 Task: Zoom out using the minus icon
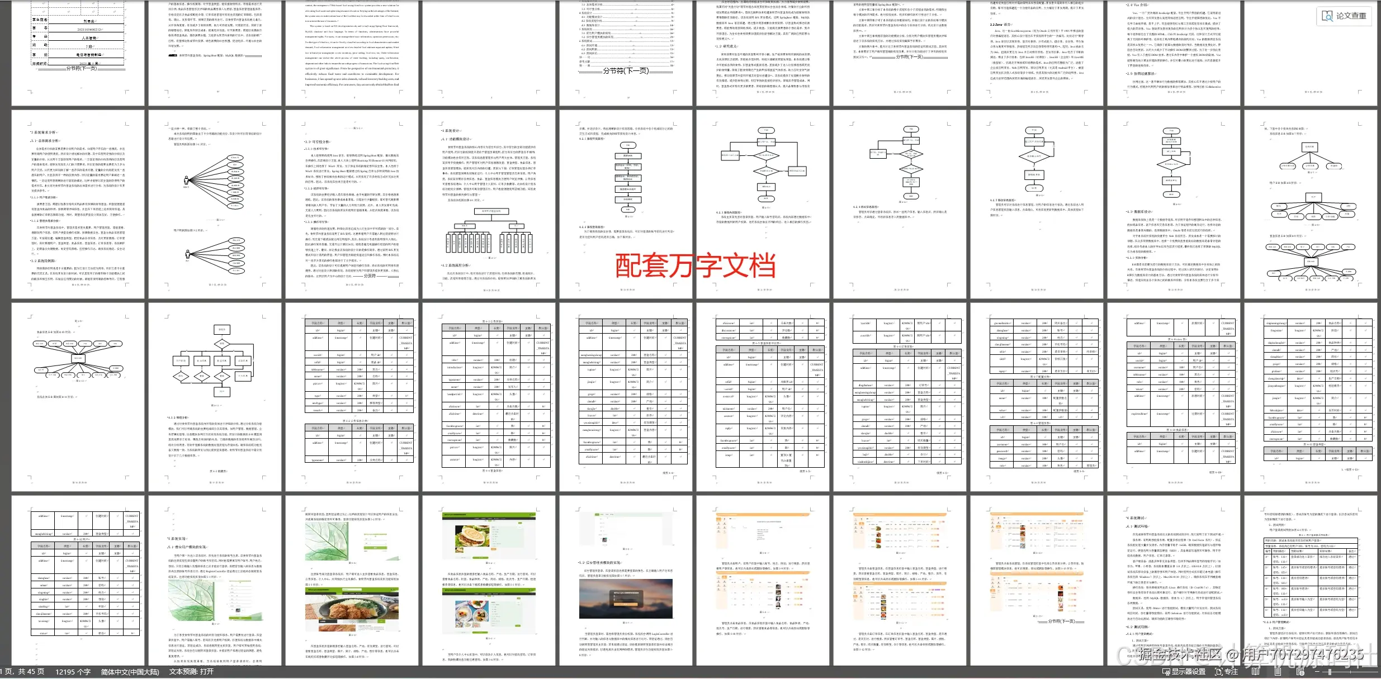pyautogui.click(x=1317, y=671)
